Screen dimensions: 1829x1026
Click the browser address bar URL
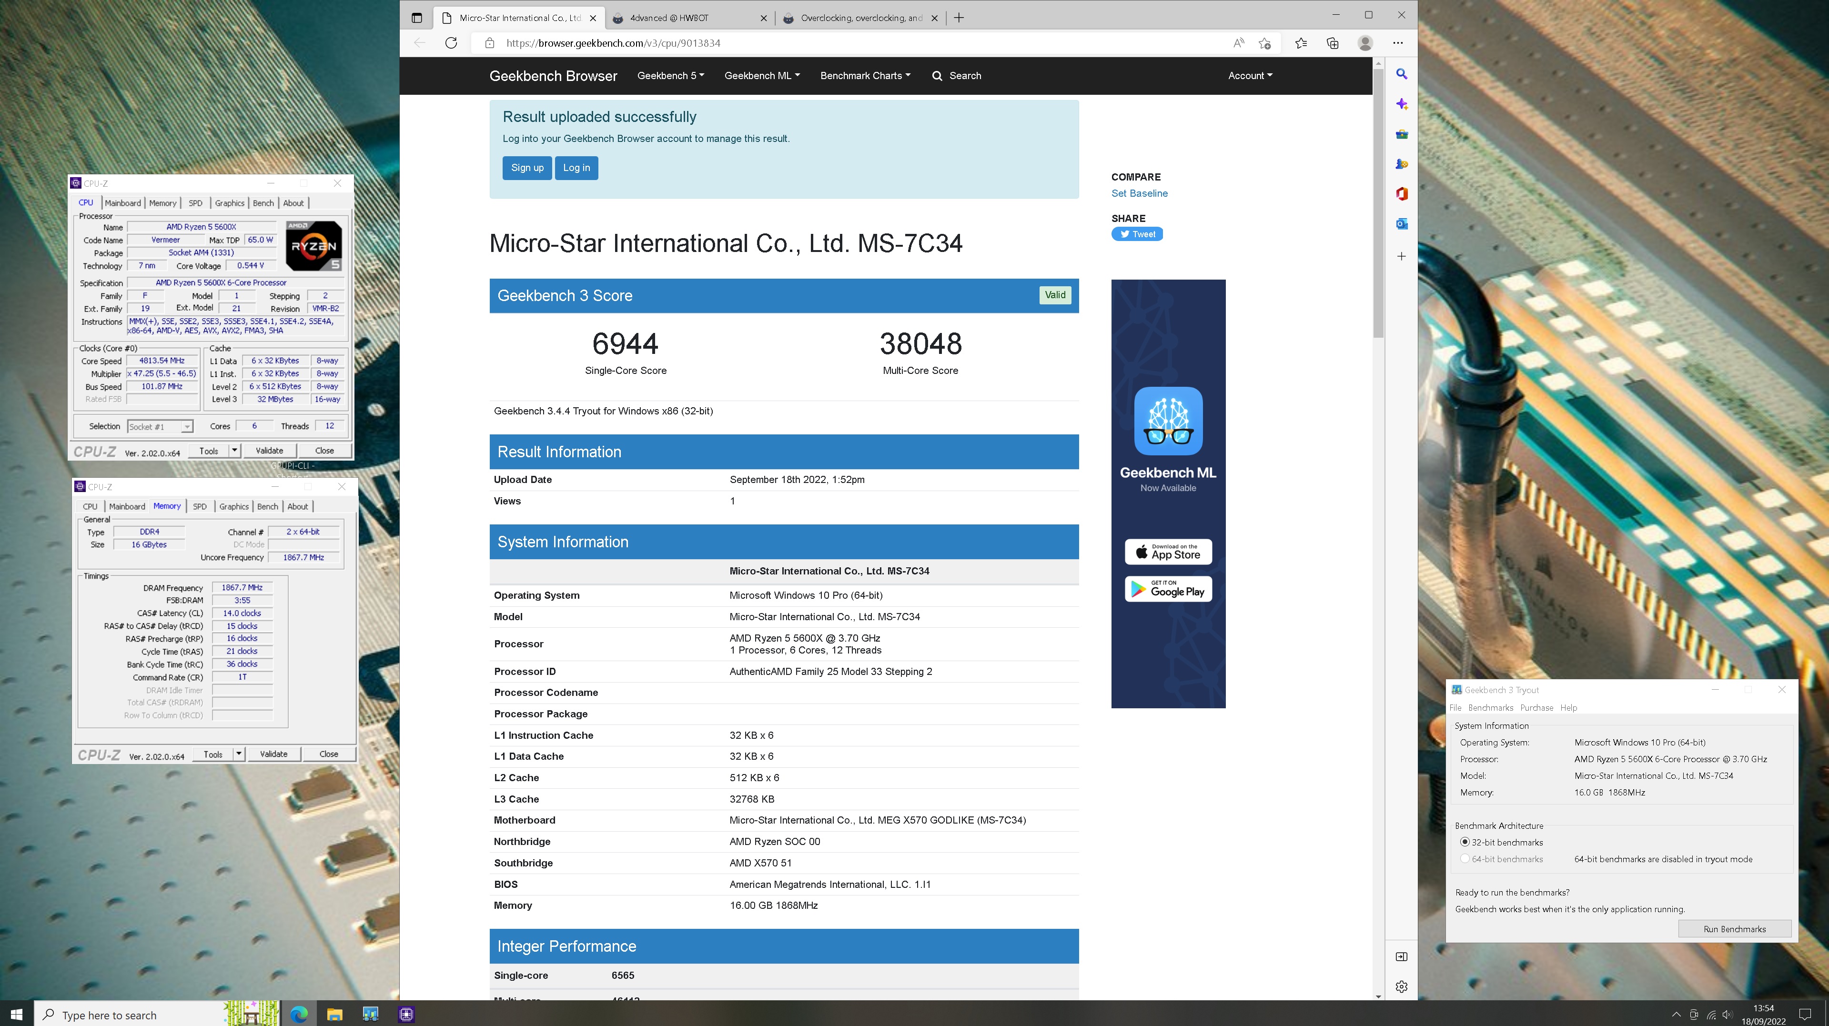pyautogui.click(x=614, y=43)
